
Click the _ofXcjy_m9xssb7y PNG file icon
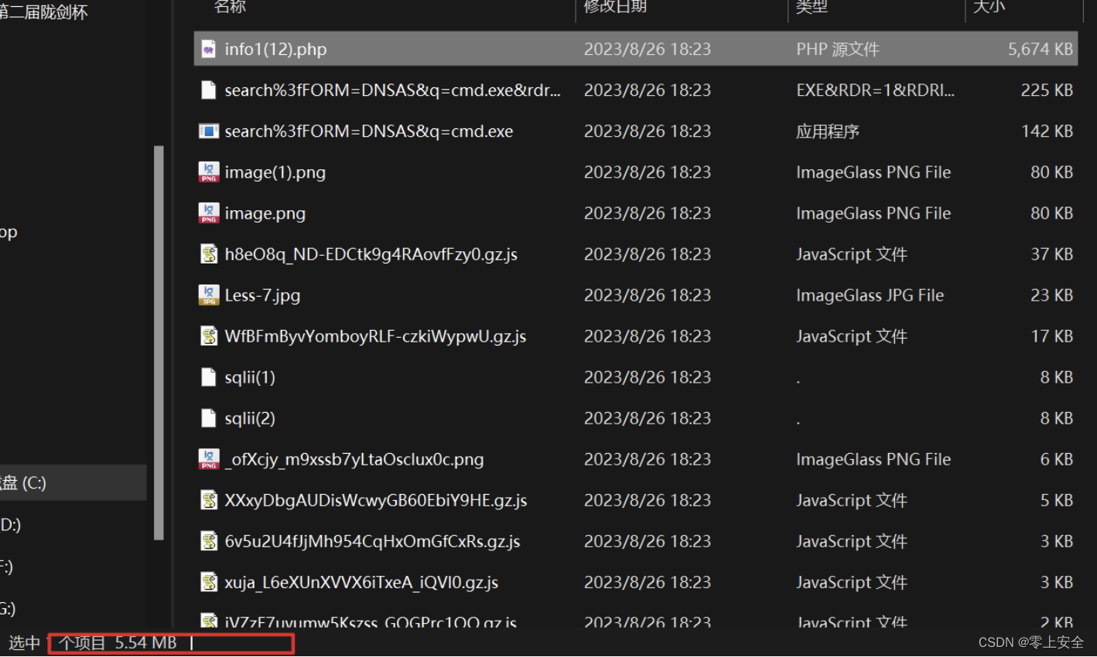[x=209, y=458]
